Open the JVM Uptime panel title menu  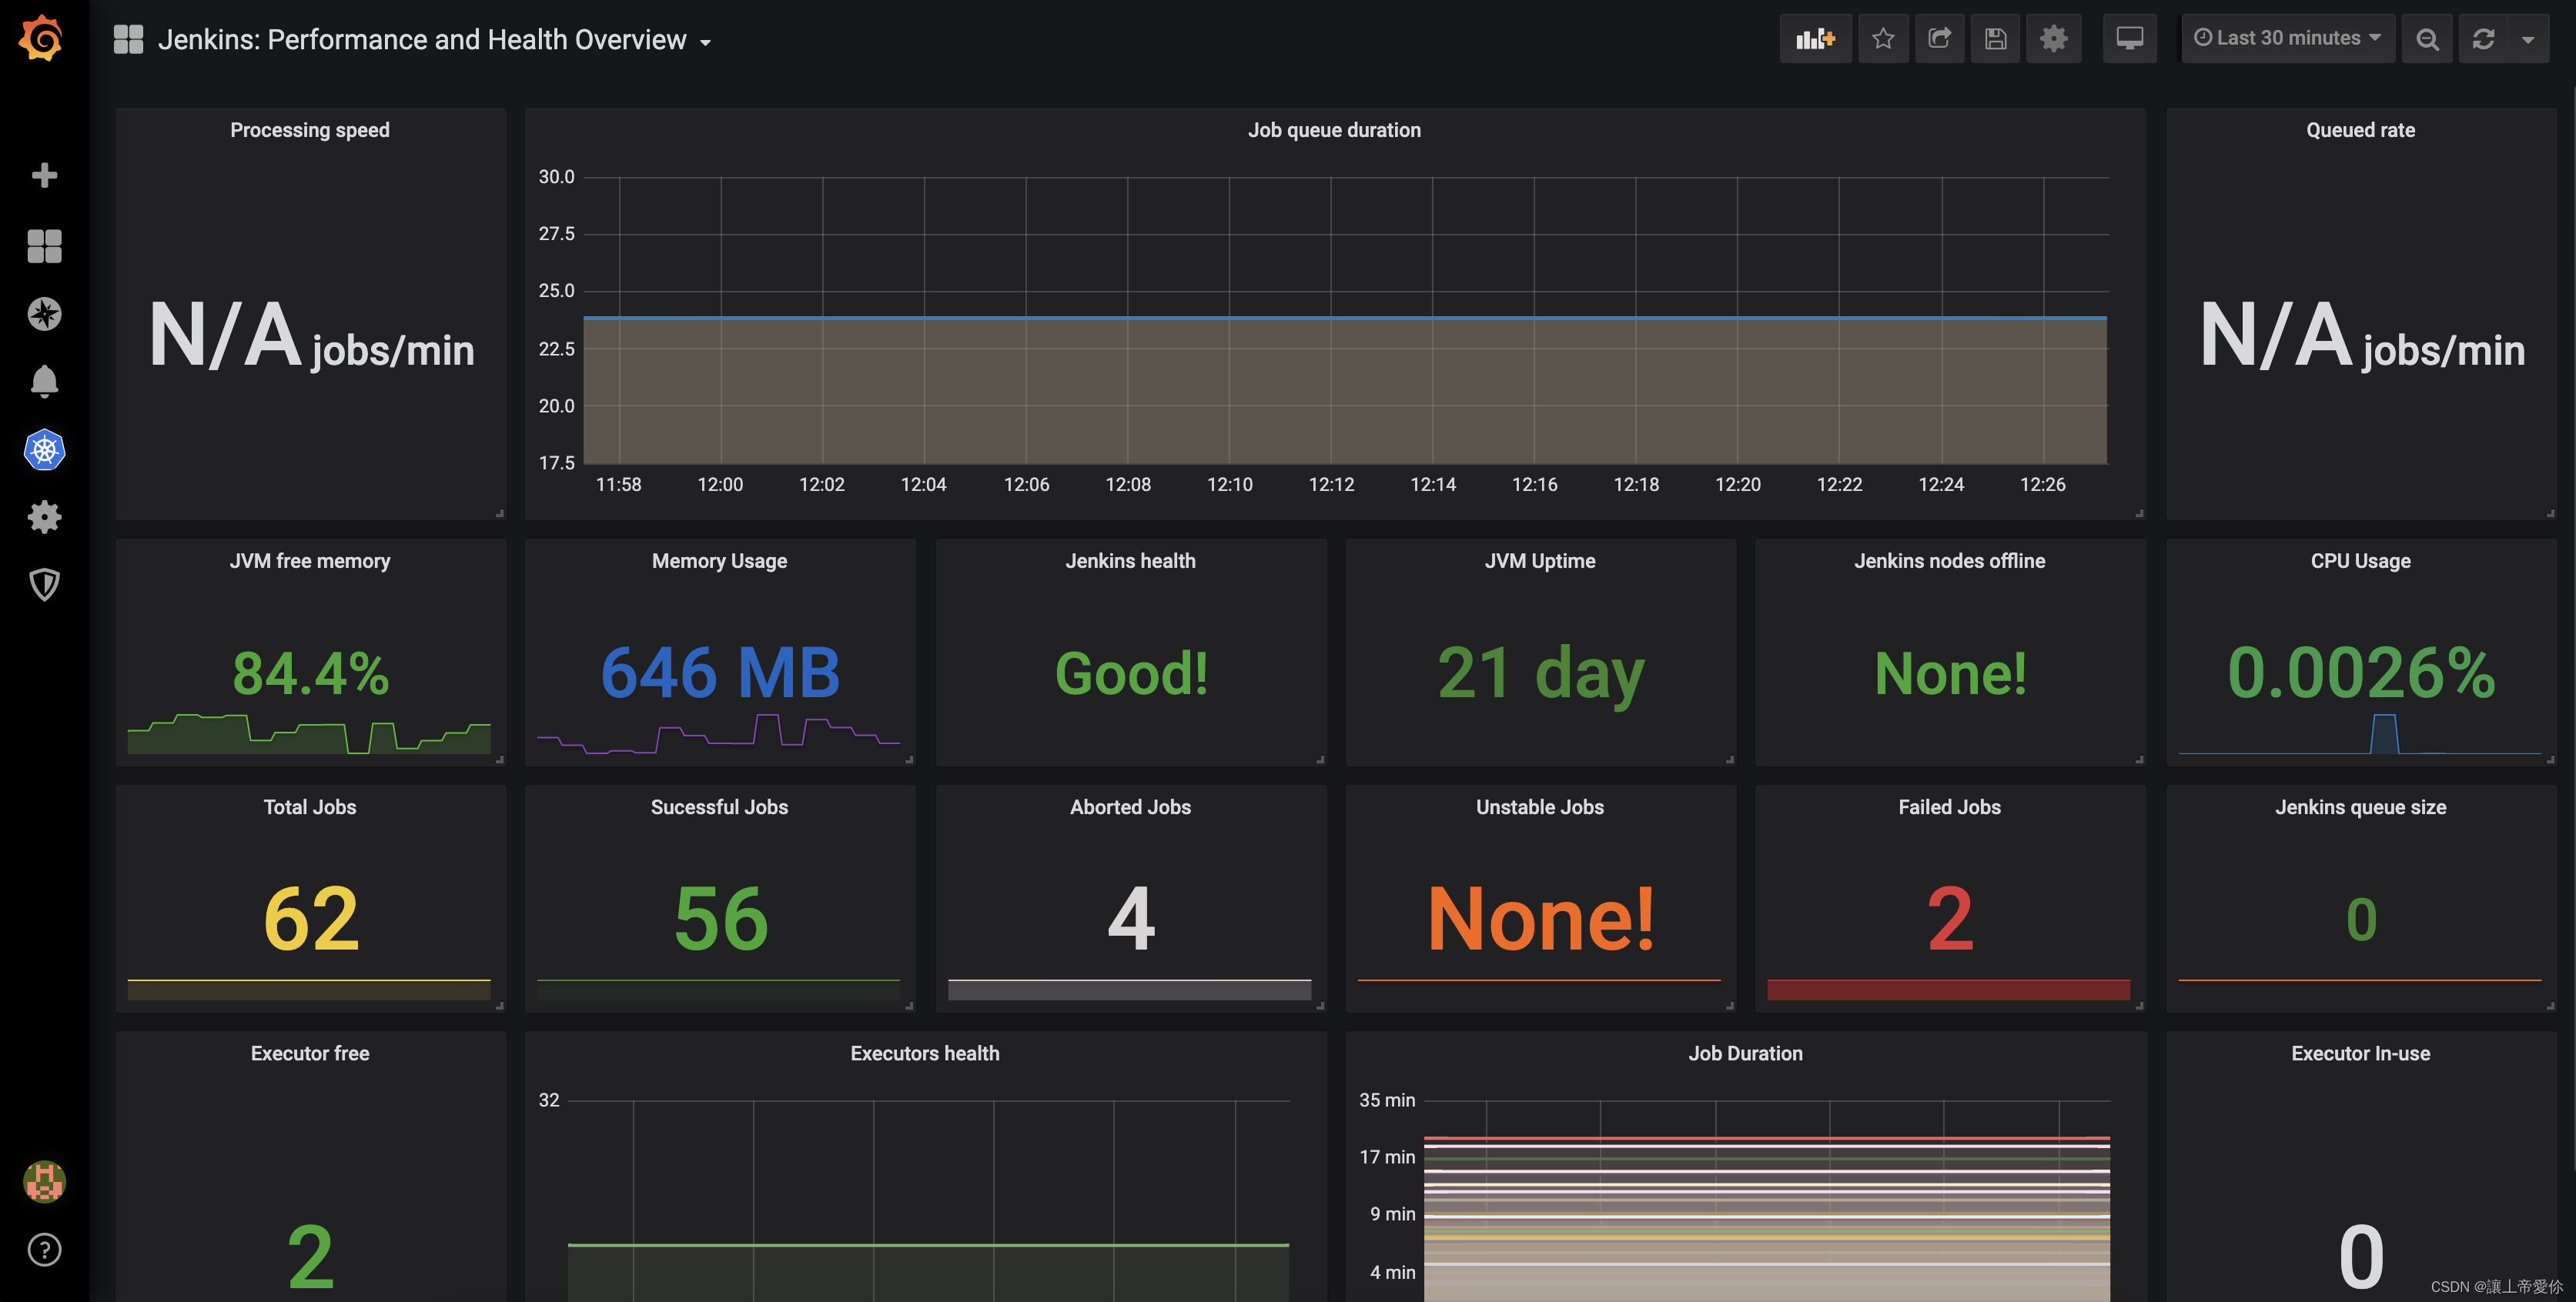(x=1540, y=560)
